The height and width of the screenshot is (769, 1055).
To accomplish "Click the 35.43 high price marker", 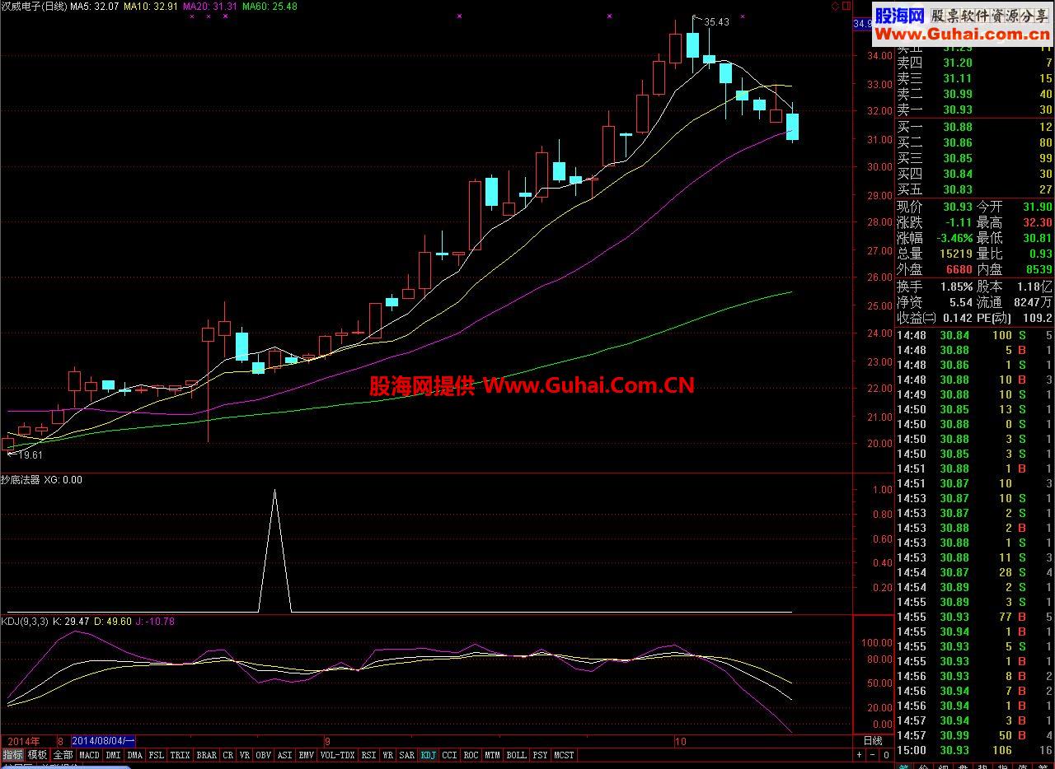I will pos(716,22).
